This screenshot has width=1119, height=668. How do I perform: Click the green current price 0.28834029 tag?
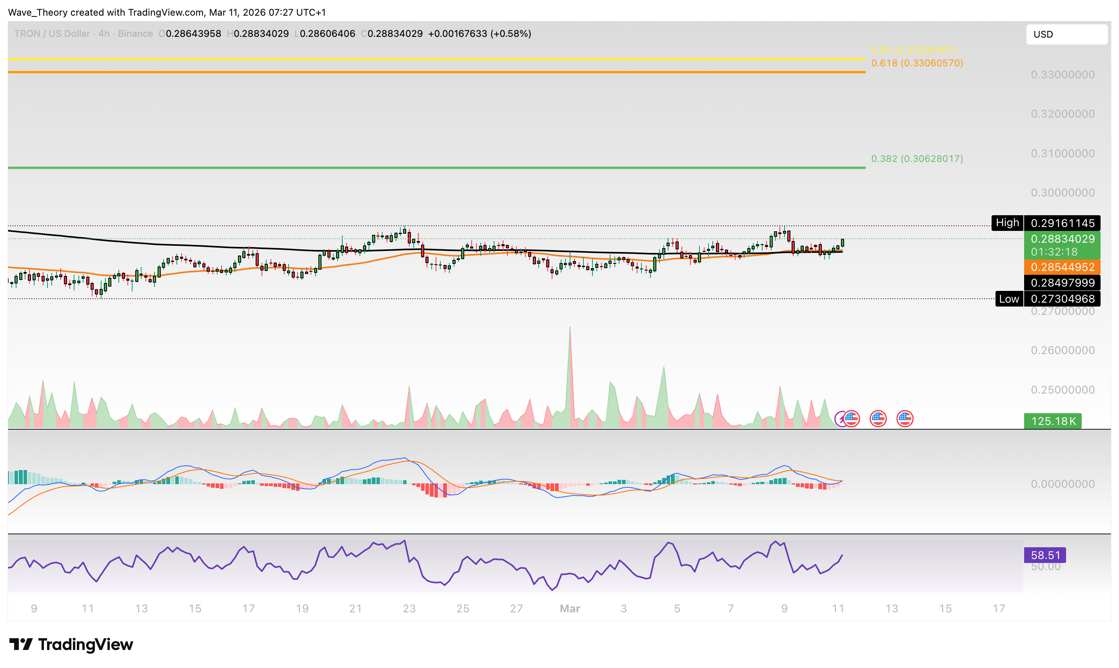(x=1062, y=239)
